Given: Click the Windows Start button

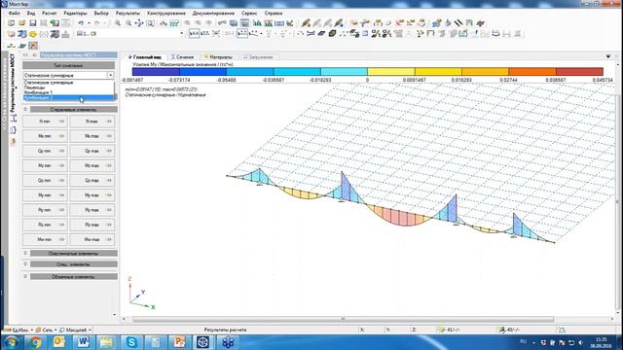Looking at the screenshot, I should pos(11,341).
